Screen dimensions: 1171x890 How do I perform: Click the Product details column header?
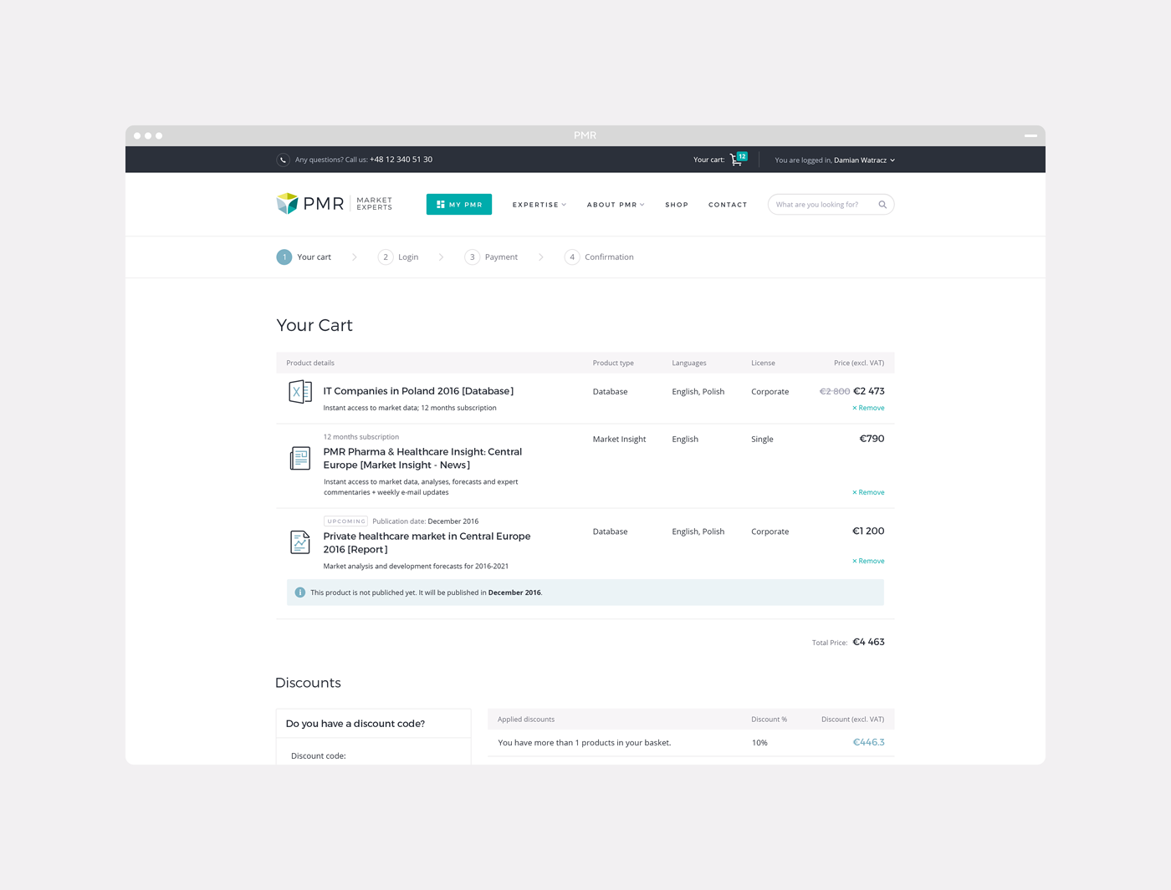click(x=310, y=364)
